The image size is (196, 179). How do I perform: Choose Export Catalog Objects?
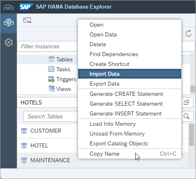(129, 143)
